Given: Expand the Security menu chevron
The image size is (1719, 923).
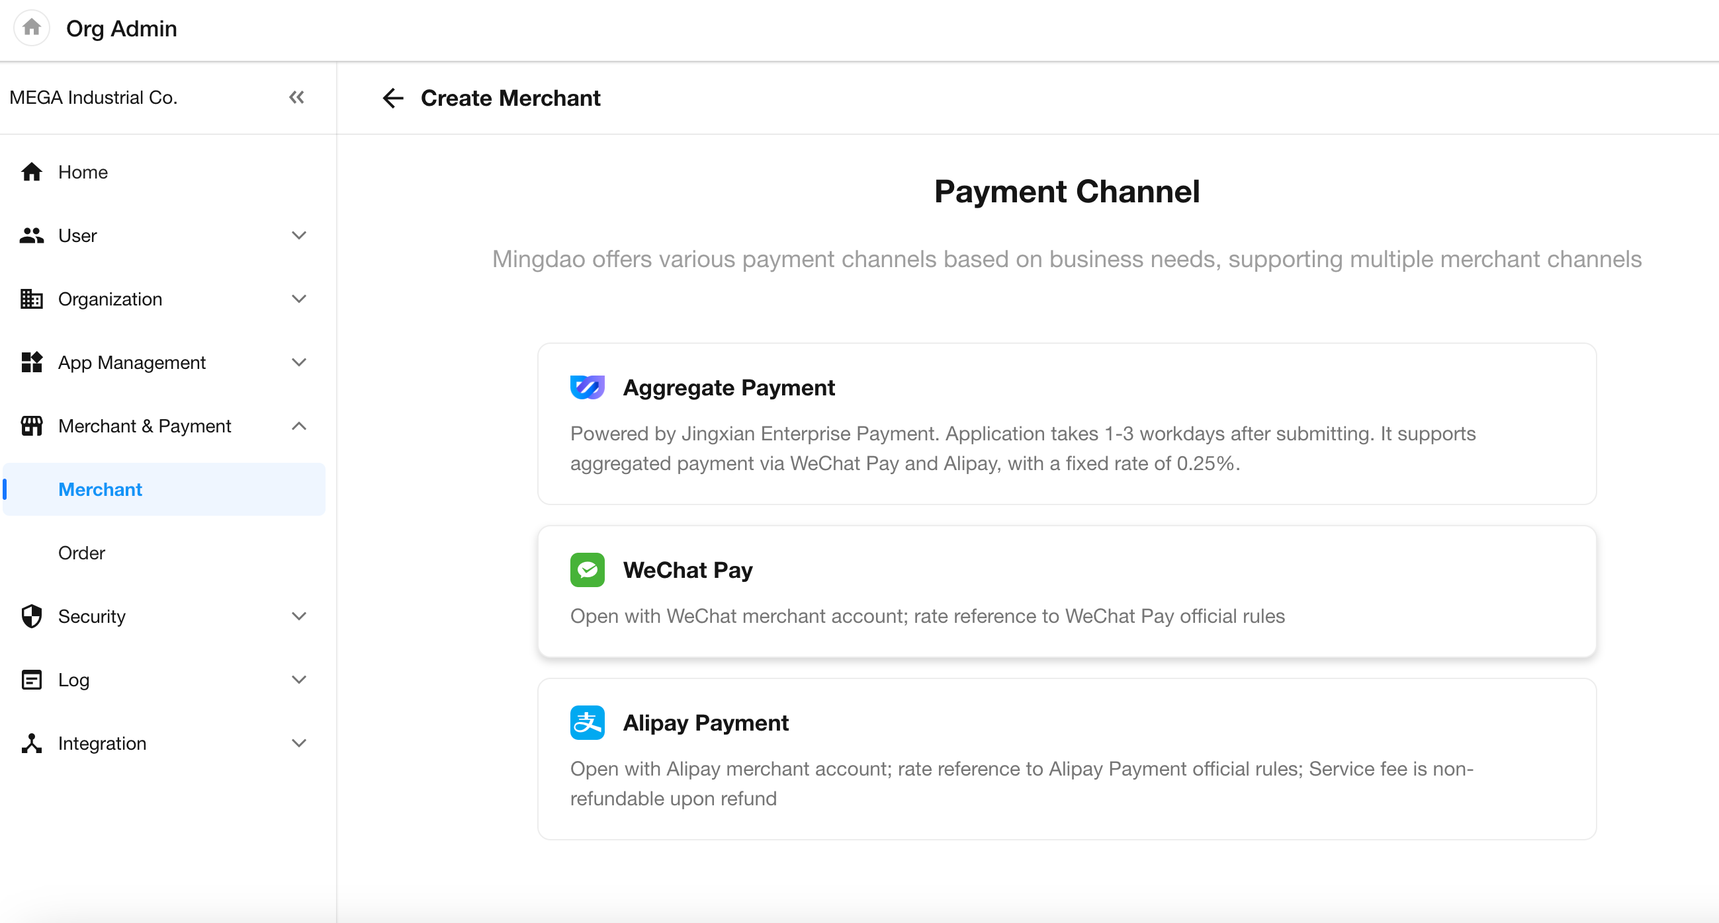Looking at the screenshot, I should coord(299,616).
